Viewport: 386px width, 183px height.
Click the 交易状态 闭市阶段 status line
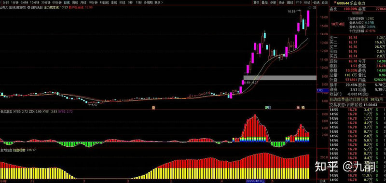click(354, 105)
